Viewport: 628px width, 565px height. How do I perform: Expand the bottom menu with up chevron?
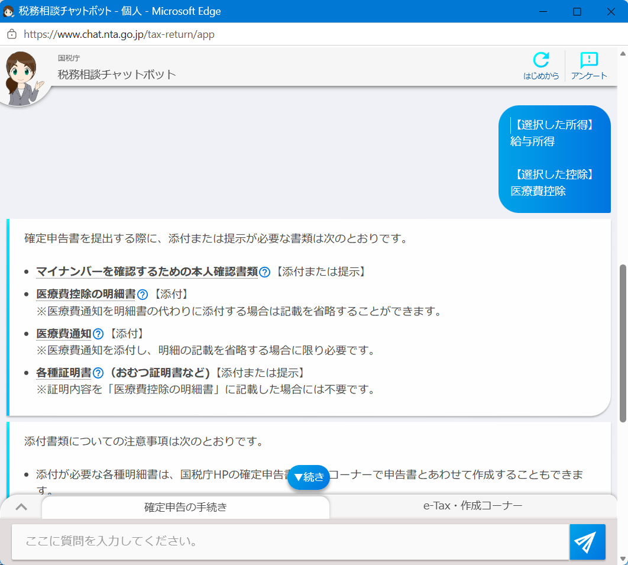[x=21, y=507]
